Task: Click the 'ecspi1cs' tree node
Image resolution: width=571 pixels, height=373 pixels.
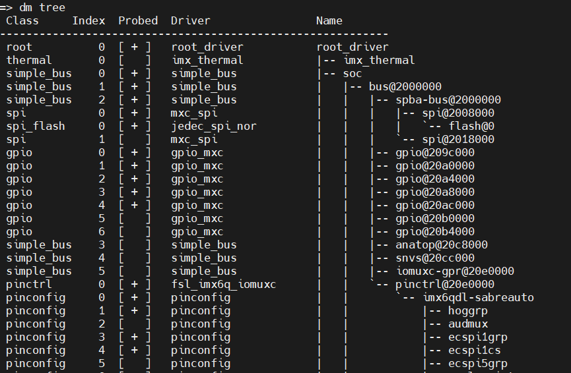Action: pyautogui.click(x=475, y=351)
